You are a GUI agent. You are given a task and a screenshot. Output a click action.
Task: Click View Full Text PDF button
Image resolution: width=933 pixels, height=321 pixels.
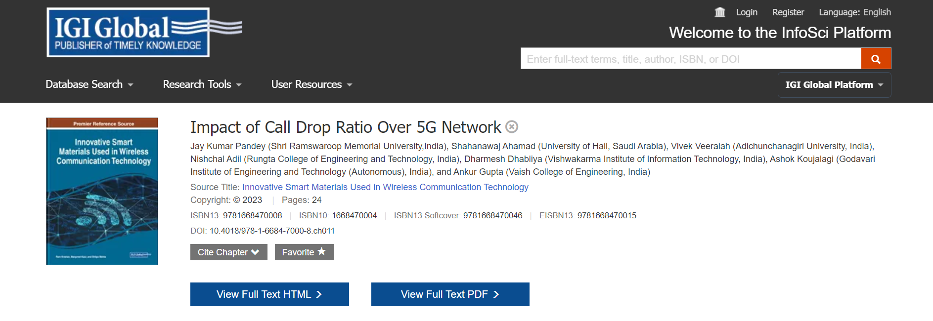tap(450, 294)
